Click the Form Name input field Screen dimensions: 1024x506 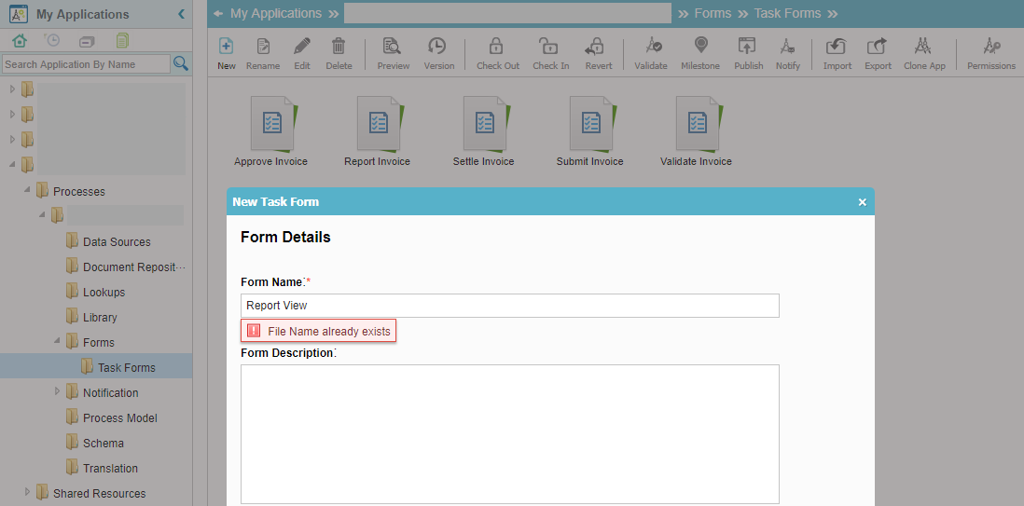[x=509, y=306]
